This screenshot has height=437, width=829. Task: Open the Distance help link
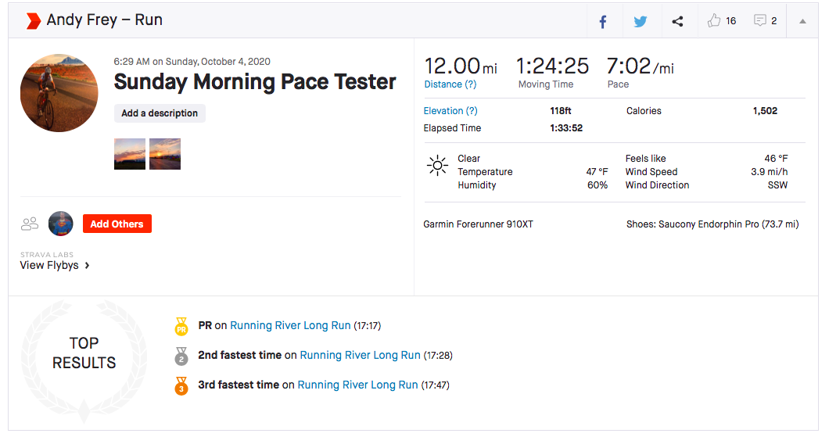tap(450, 84)
